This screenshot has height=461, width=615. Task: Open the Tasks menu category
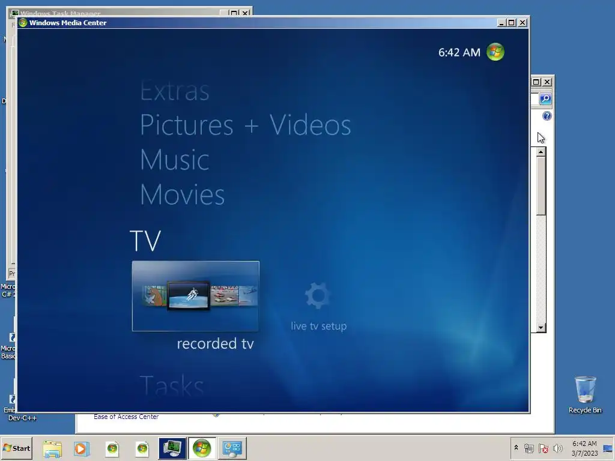coord(172,385)
